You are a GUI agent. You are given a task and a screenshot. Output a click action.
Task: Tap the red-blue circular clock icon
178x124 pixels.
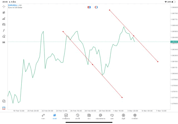[96, 7]
